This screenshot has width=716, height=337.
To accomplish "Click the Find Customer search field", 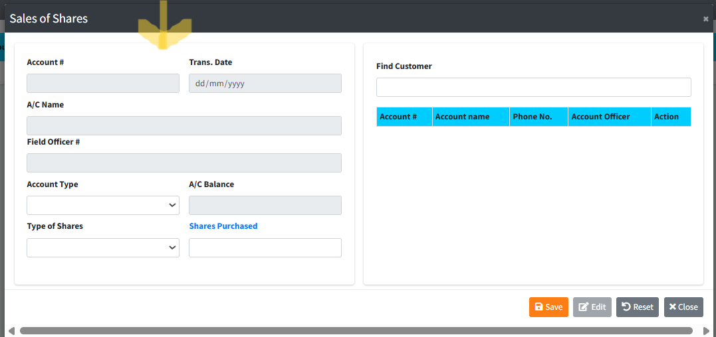I will [x=533, y=88].
